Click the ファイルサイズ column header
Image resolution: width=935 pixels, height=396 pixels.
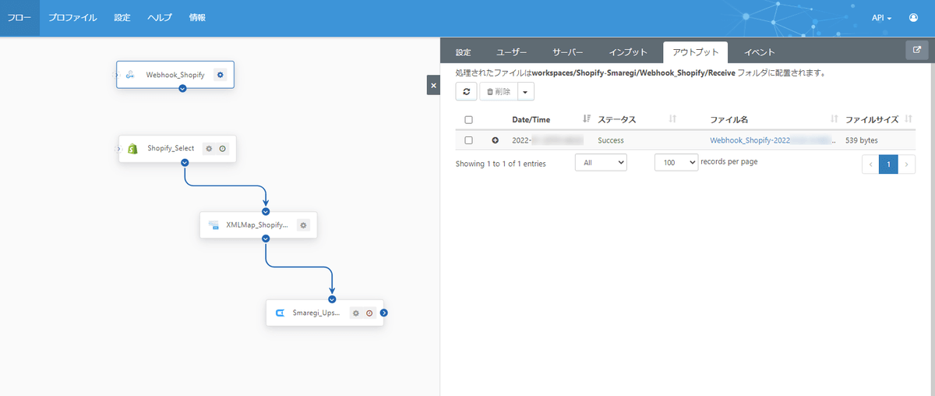(872, 119)
